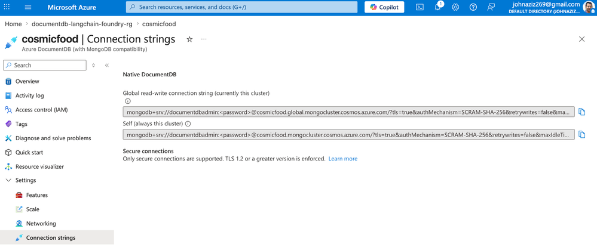Click the Networking icon in Settings
Screen dimensions: 597x247
(x=19, y=224)
